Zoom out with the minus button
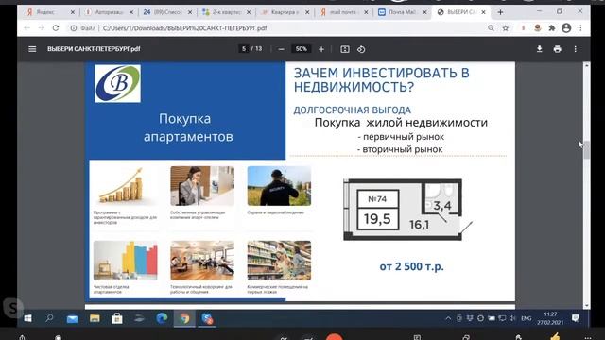 pyautogui.click(x=282, y=49)
